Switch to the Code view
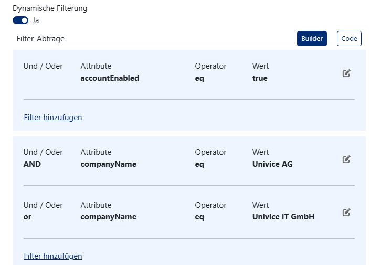 click(349, 39)
